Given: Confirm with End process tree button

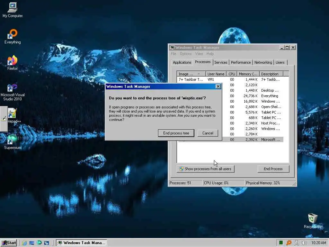Looking at the screenshot, I should coord(176,133).
